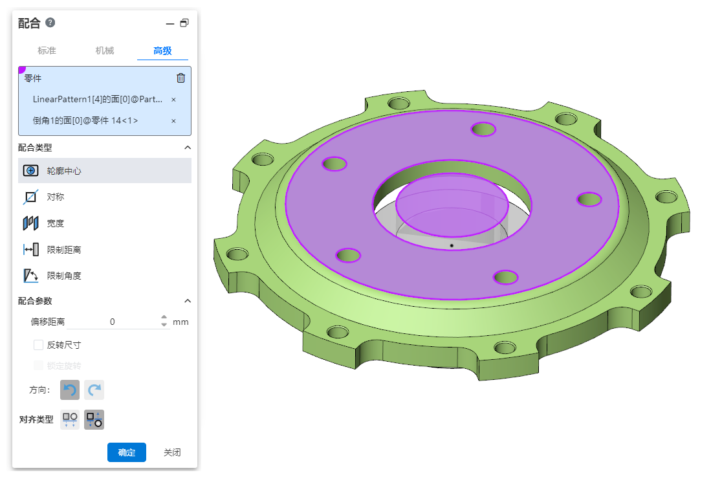This screenshot has width=711, height=486.
Task: Collapse the 配合类型 section
Action: (188, 148)
